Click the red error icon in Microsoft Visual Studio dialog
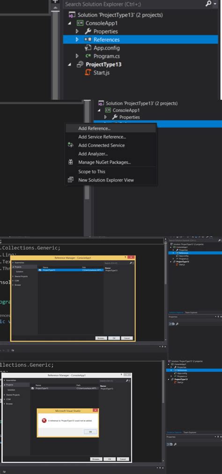This screenshot has width=222, height=474. tap(44, 420)
